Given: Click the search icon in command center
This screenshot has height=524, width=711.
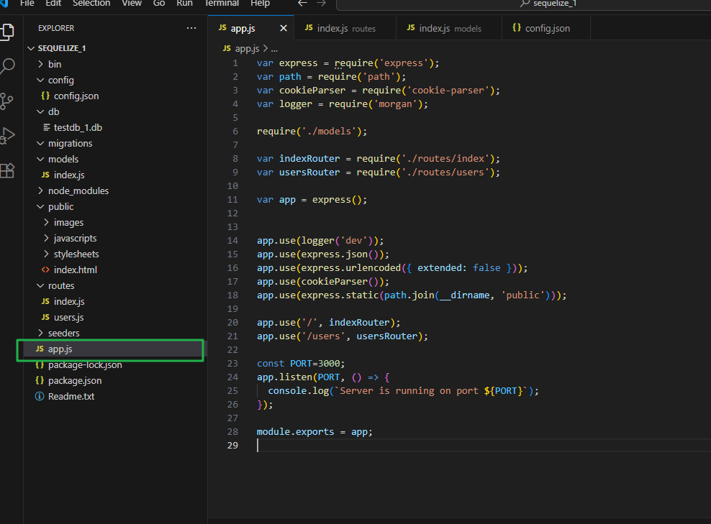Looking at the screenshot, I should click(x=525, y=4).
